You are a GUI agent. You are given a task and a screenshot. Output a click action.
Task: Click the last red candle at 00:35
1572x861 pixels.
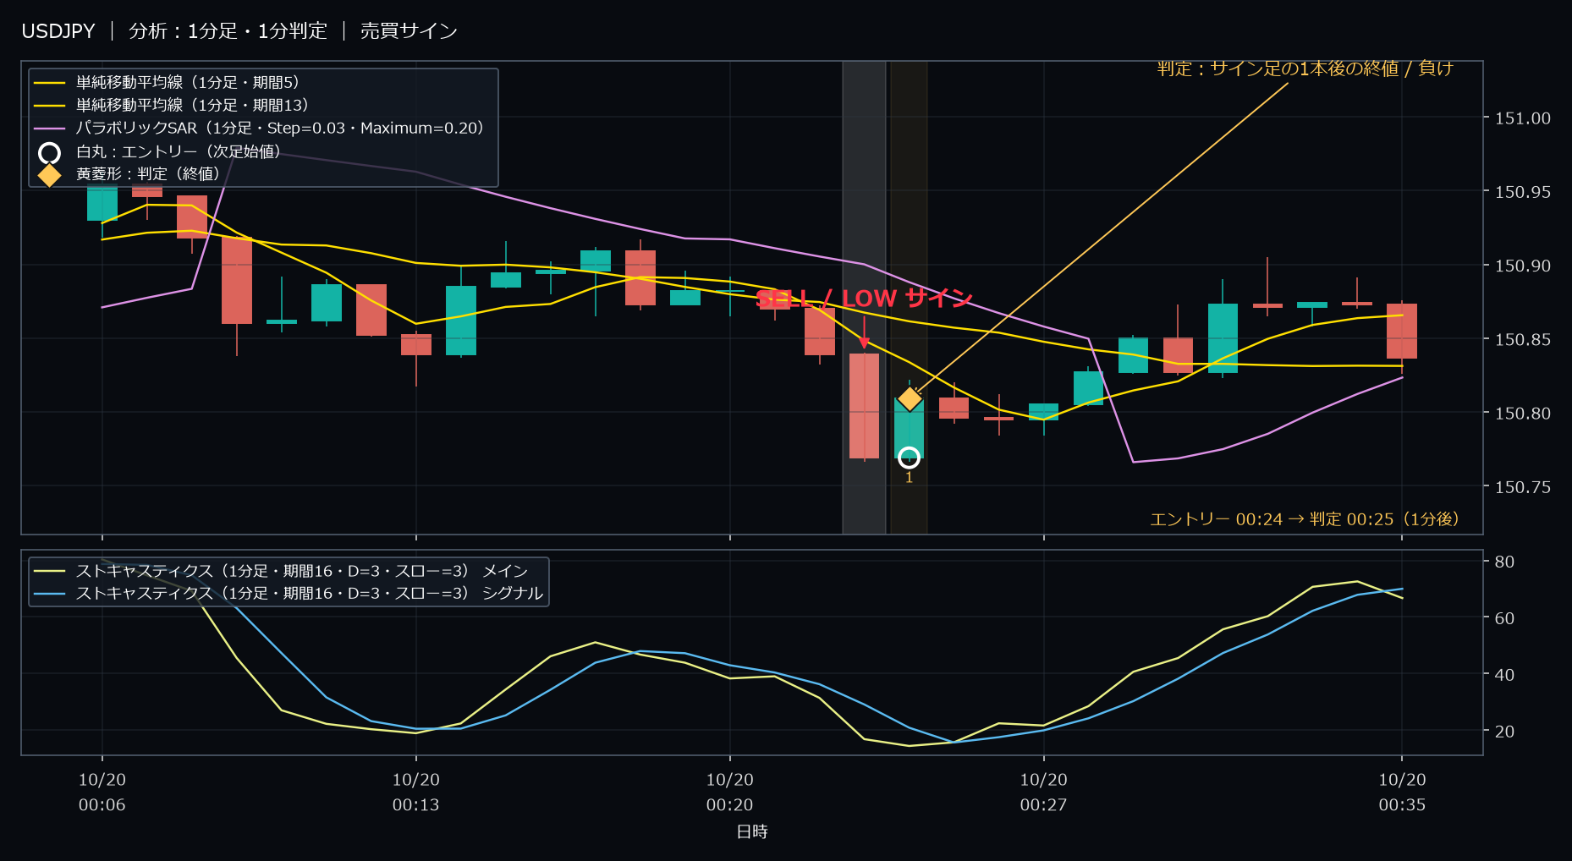(1402, 331)
